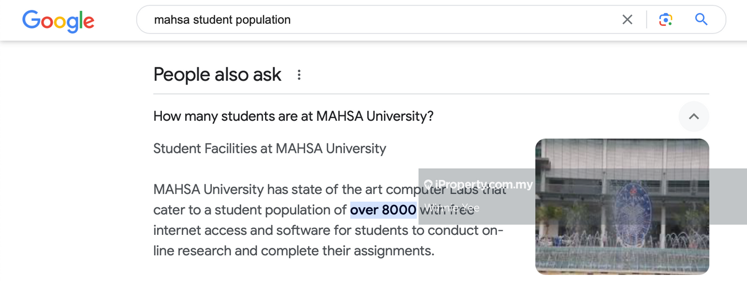747x281 pixels.
Task: Clear the search query with X icon
Action: point(627,20)
